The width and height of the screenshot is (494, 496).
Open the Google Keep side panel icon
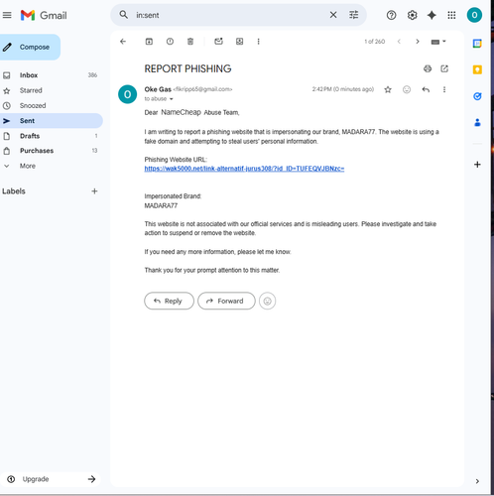477,69
